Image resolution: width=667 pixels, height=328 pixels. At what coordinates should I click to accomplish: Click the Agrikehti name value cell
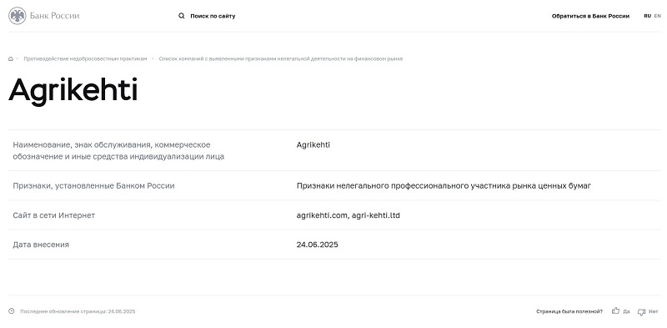click(313, 145)
